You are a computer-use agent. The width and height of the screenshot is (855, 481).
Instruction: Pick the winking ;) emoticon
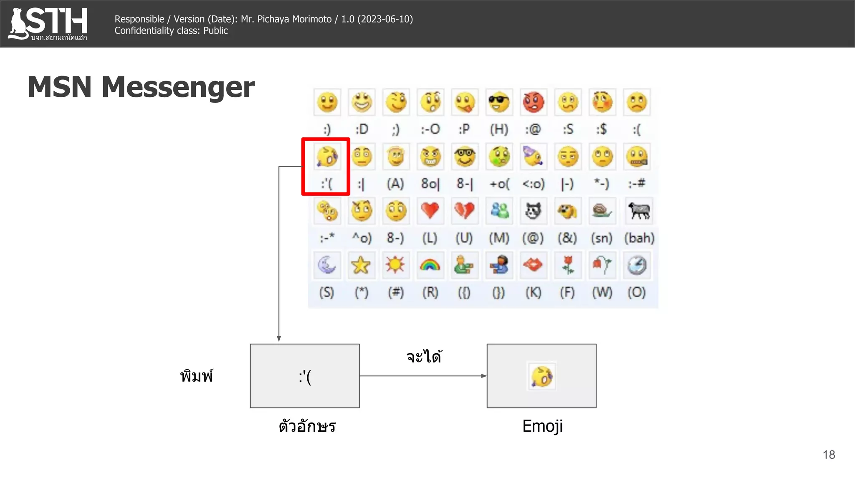coord(396,102)
